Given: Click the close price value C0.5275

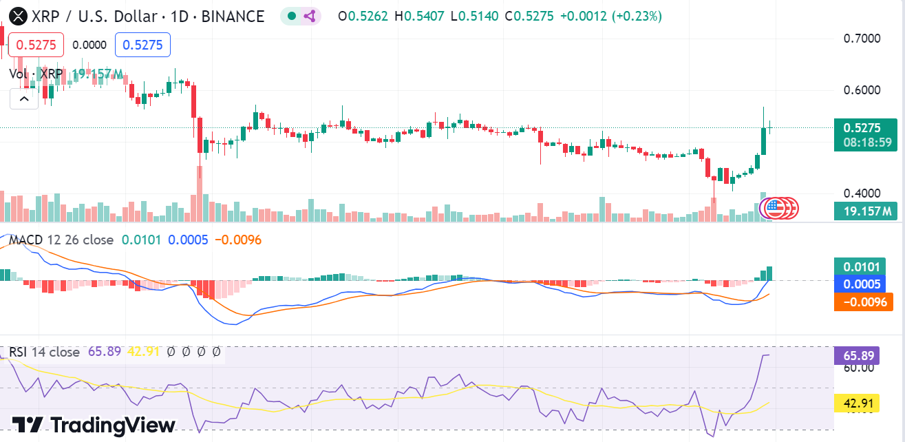Looking at the screenshot, I should click(530, 16).
